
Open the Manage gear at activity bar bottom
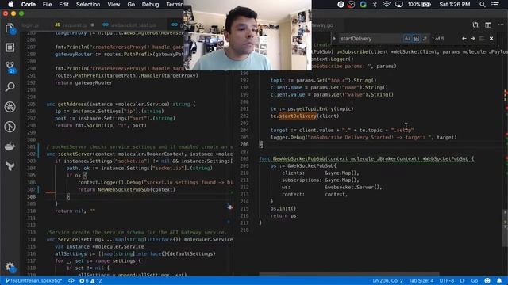10,267
